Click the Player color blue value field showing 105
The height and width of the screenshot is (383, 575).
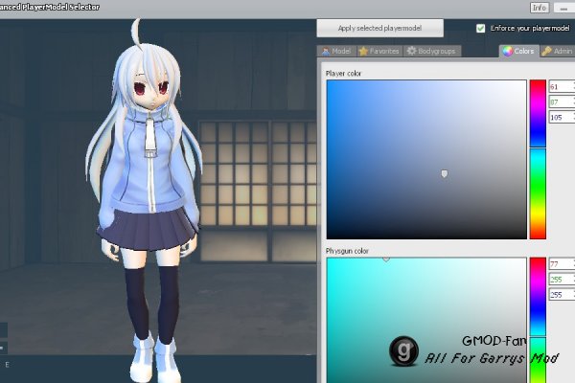tap(562, 117)
